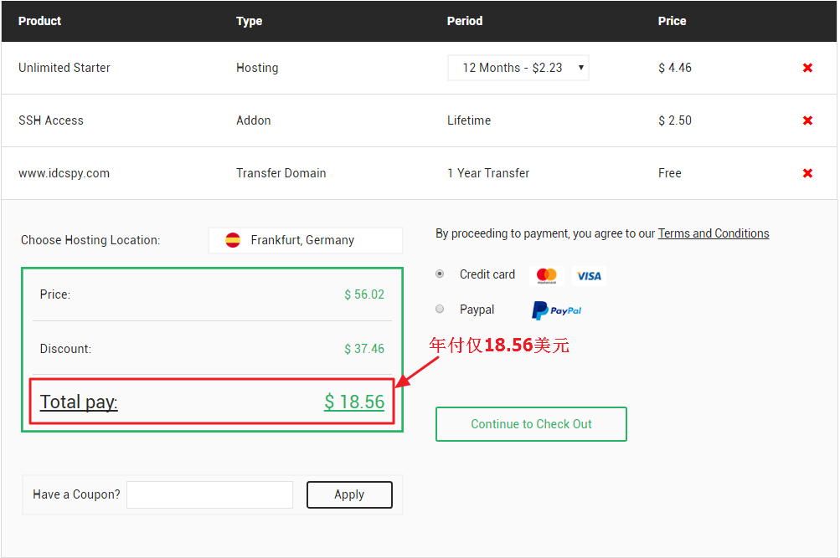This screenshot has width=840, height=558.
Task: Click the Total pay label
Action: pyautogui.click(x=79, y=402)
